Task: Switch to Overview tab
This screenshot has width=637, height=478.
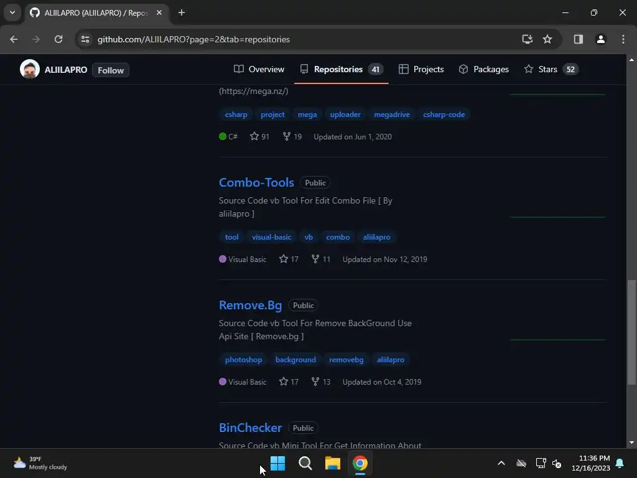Action: (259, 70)
